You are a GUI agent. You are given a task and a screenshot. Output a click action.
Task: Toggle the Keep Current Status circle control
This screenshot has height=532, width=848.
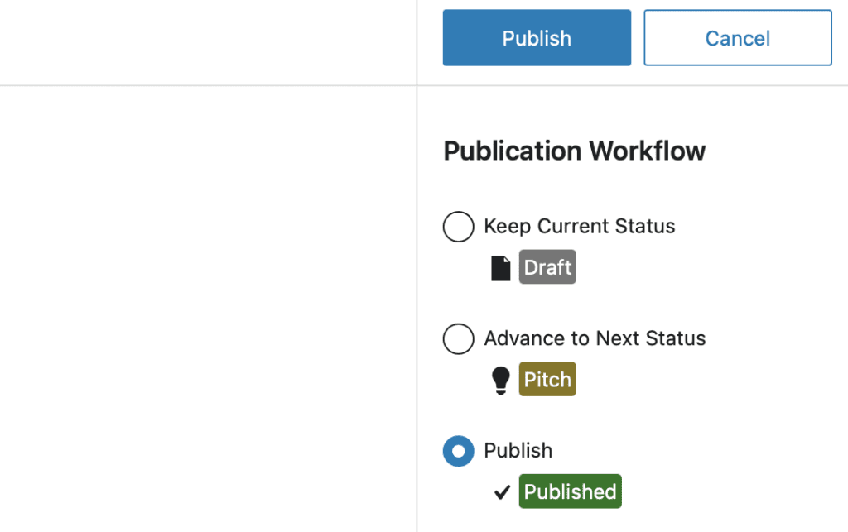tap(458, 227)
